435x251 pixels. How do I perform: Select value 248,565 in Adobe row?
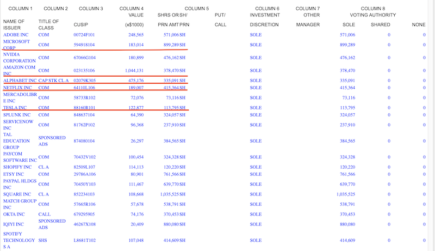tap(136, 35)
